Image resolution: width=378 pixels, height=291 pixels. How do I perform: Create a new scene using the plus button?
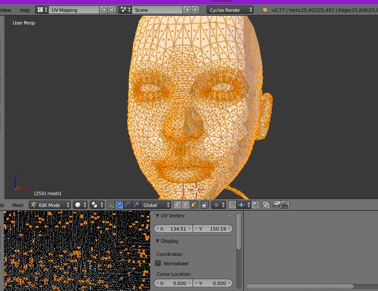187,10
